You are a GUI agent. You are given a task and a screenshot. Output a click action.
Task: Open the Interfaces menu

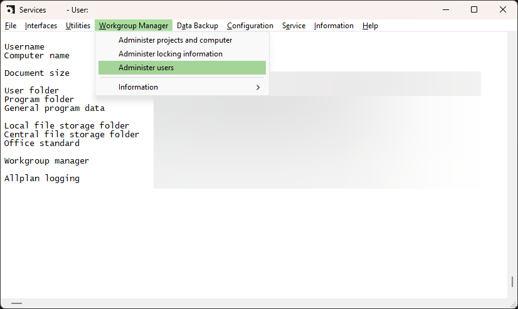click(41, 26)
